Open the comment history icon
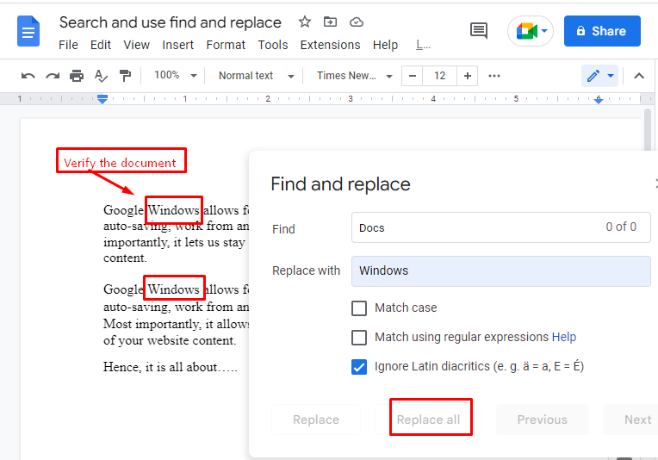The height and width of the screenshot is (460, 658). (x=479, y=31)
